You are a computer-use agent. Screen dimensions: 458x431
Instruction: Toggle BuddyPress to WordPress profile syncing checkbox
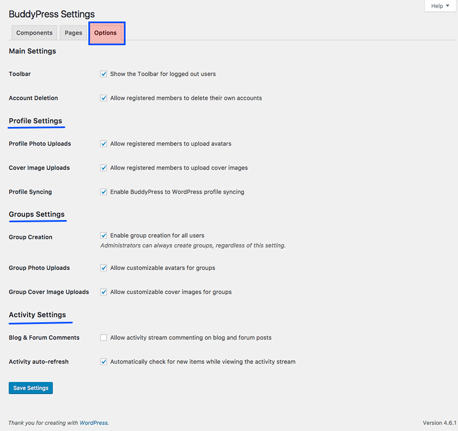coord(103,192)
